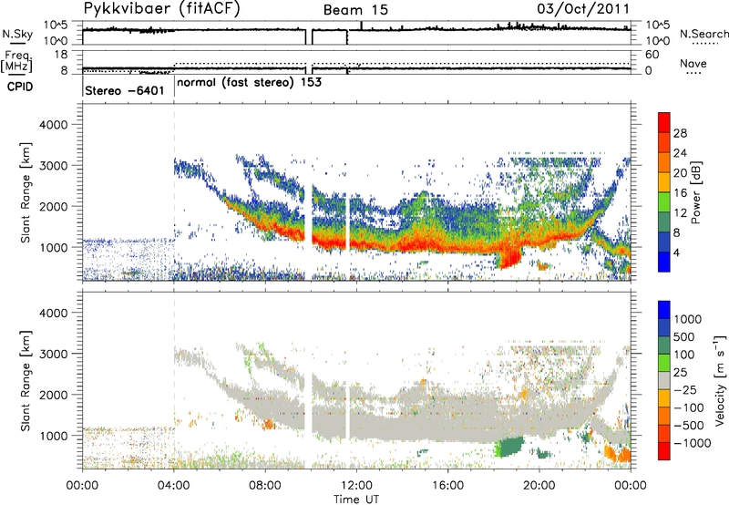
Task: Click the 4000 km tick in the power panel
Action: (53, 125)
